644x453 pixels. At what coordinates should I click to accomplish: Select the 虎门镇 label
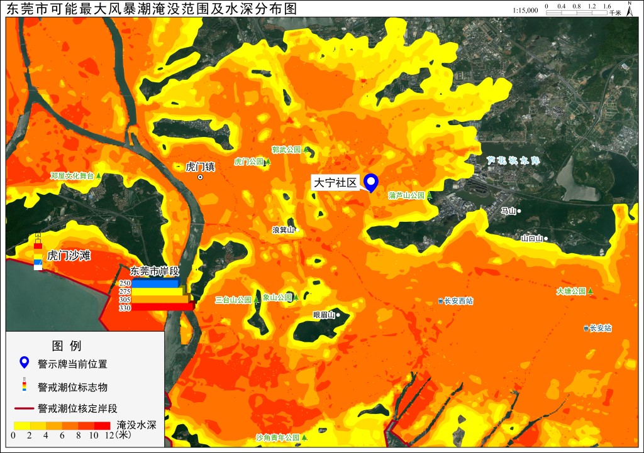(x=200, y=166)
